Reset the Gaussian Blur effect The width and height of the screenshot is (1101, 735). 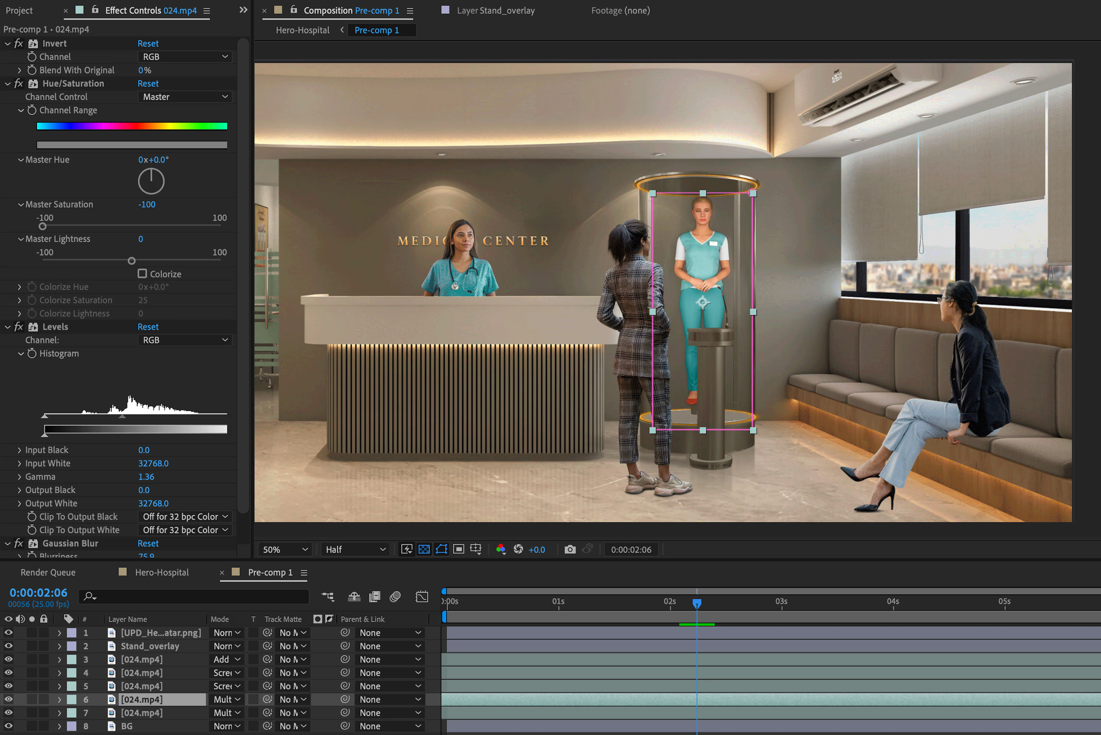148,543
